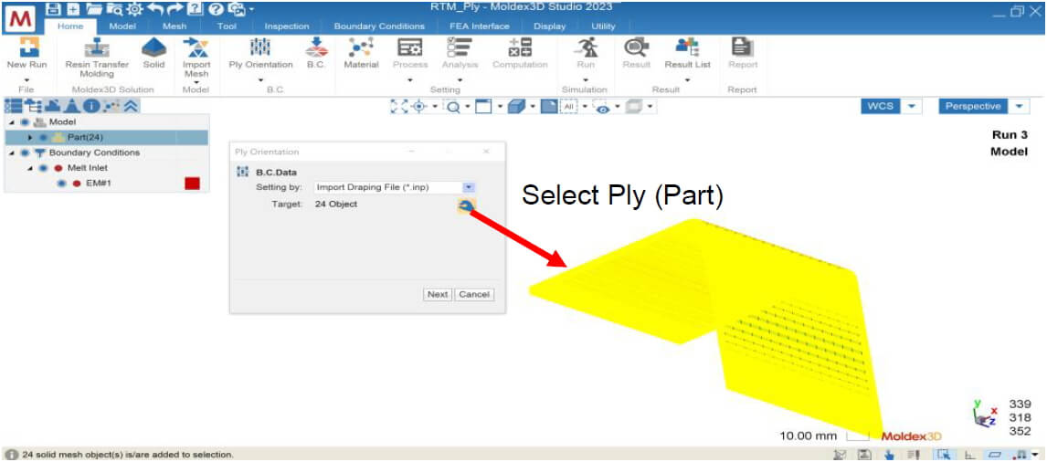This screenshot has width=1047, height=462.
Task: Click the rotation center target icon
Action: tap(420, 106)
